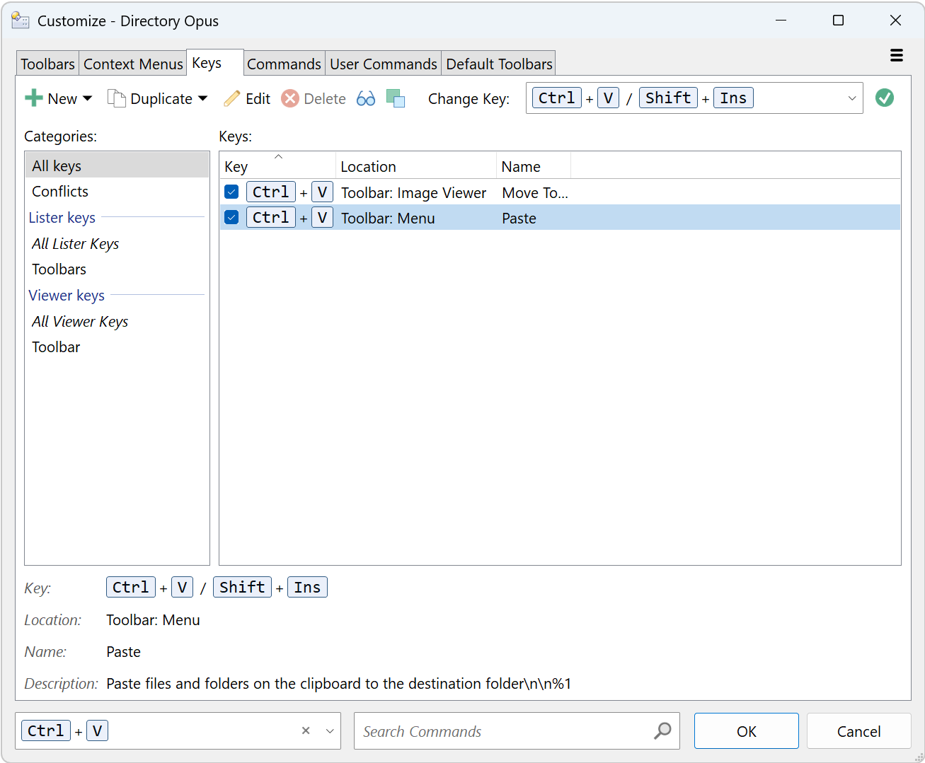925x763 pixels.
Task: Click the overlapping squares icon in toolbar
Action: [x=396, y=98]
